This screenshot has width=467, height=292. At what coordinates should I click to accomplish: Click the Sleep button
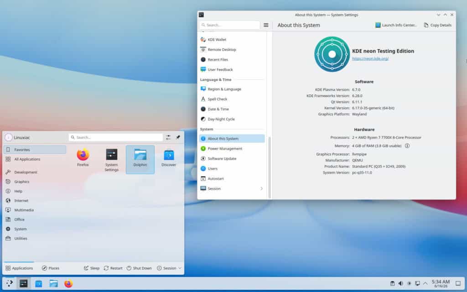(92, 268)
